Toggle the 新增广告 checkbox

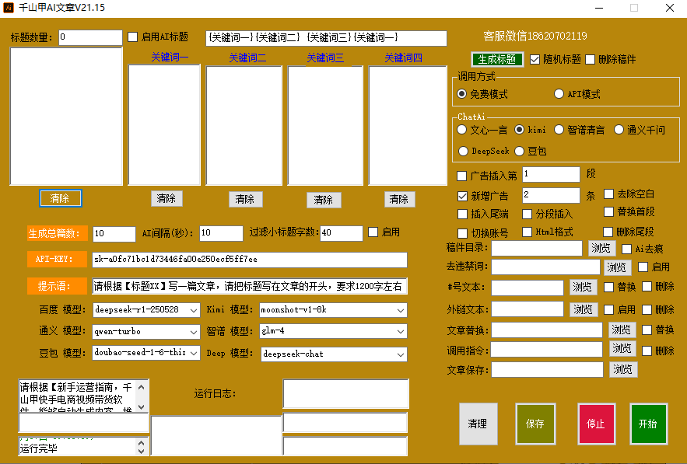(463, 196)
